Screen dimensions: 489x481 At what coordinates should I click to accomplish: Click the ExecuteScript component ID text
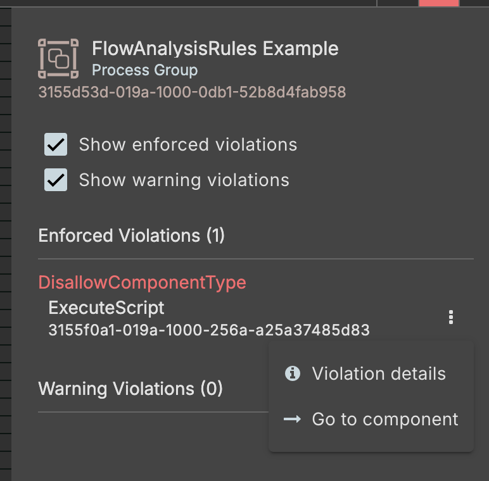point(209,330)
